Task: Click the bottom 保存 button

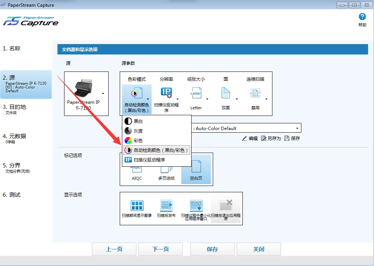Action: (x=212, y=249)
